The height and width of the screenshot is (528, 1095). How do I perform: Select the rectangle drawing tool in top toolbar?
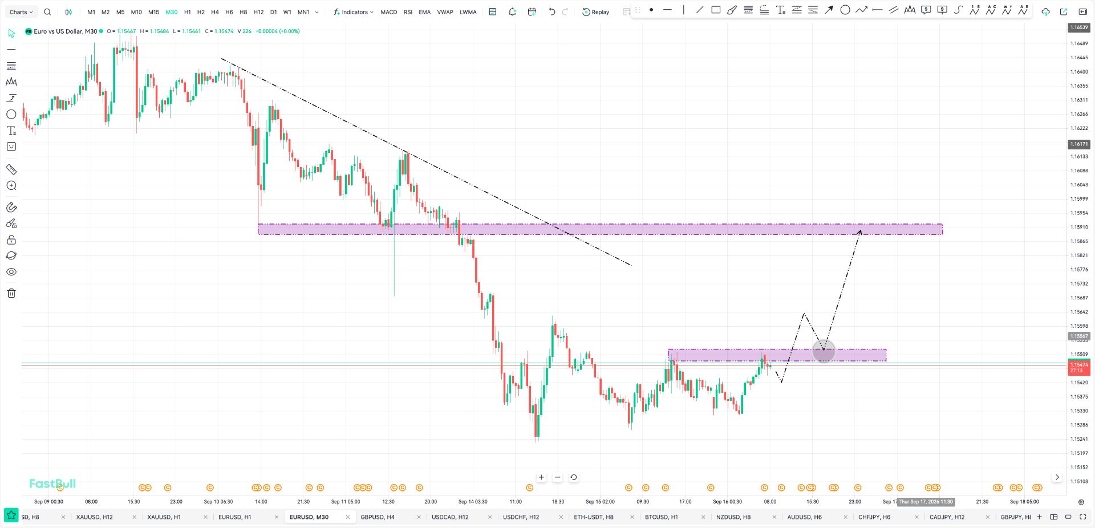716,10
